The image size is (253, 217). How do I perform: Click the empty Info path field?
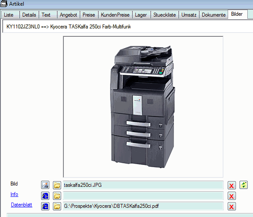[x=143, y=196]
